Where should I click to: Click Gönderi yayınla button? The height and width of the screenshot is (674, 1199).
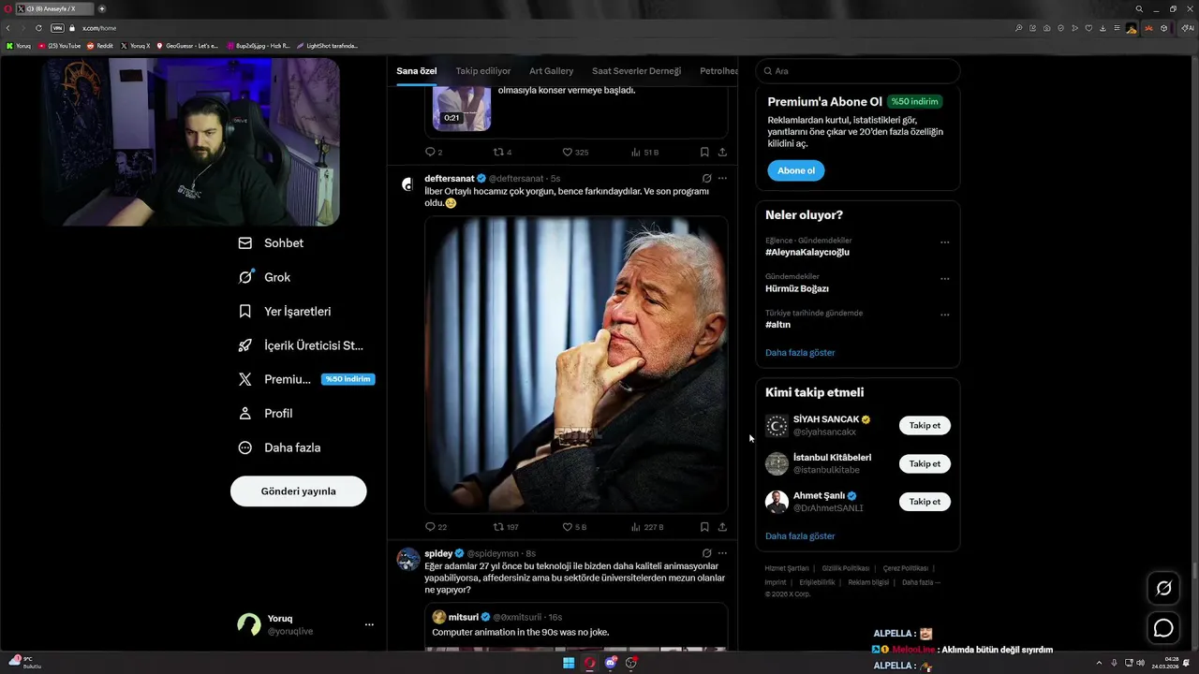[x=298, y=491]
